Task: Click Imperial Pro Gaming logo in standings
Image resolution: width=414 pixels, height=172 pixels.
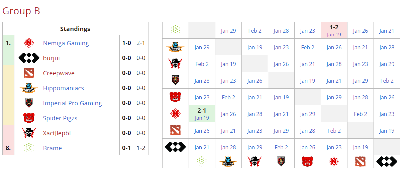Action: [x=29, y=103]
